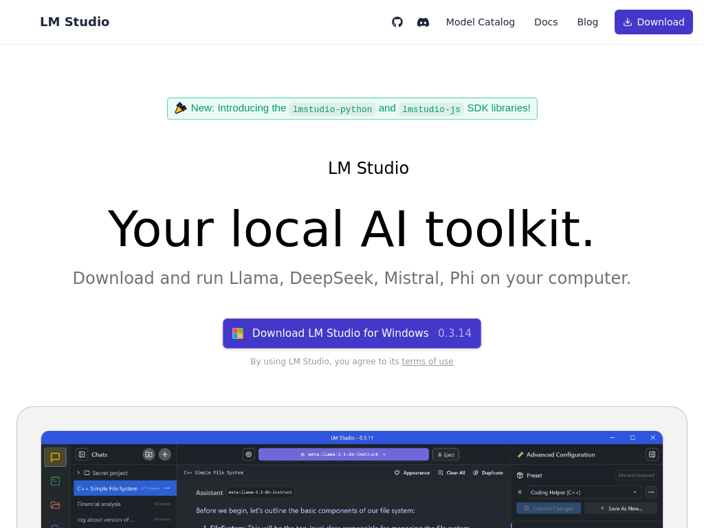Open the meta-llama-3.1-8b-instruct model dropdown
The height and width of the screenshot is (528, 704).
coord(344,454)
